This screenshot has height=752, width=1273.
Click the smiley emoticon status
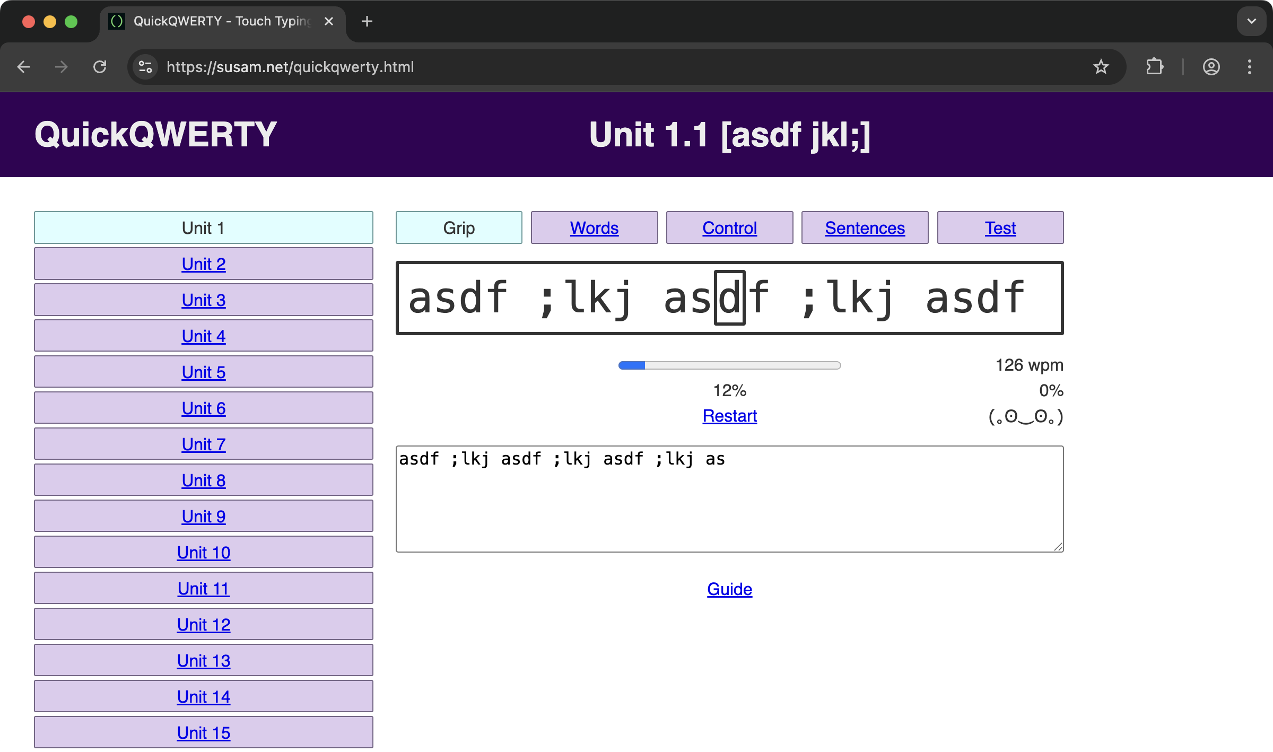tap(1026, 417)
